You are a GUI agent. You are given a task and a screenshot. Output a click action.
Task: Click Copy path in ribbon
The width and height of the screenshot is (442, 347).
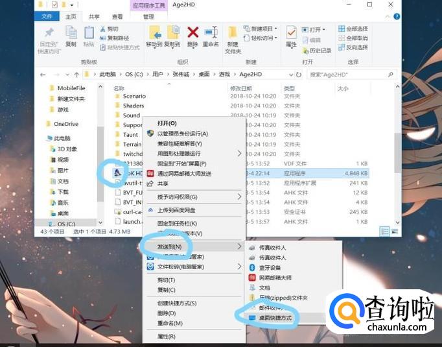coord(115,38)
